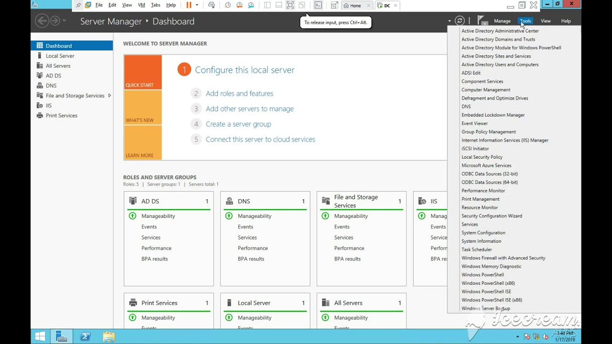Click Add roles and features link
Screen dimensions: 612x344
tap(240, 94)
